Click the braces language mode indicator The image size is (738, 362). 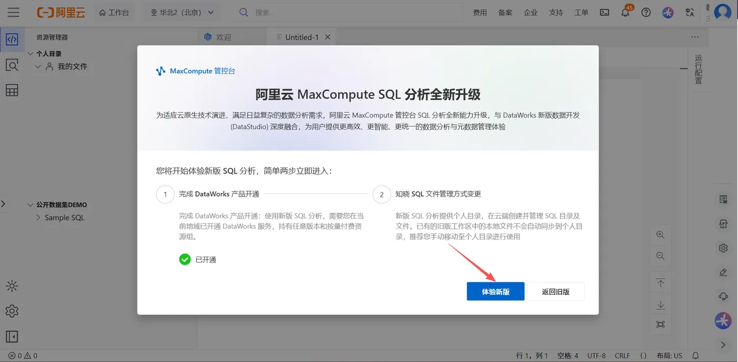pos(643,356)
